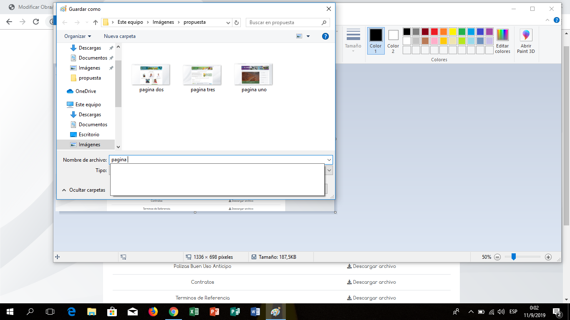Zoom in with the plus button
This screenshot has height=320, width=570.
point(548,257)
